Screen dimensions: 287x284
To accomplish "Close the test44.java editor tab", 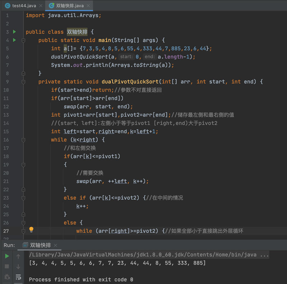I will tap(41, 6).
